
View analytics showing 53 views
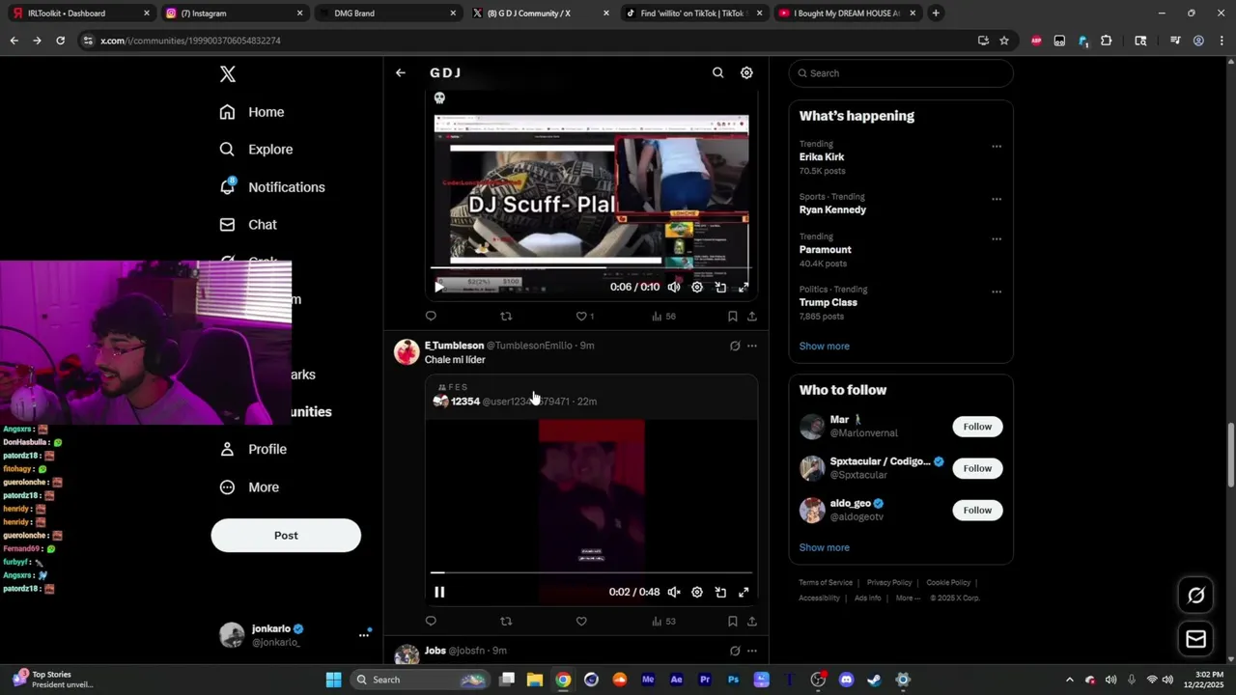(663, 621)
